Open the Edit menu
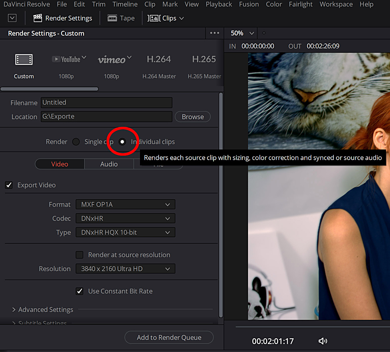Viewport: 390px width, 352px height. coord(79,4)
